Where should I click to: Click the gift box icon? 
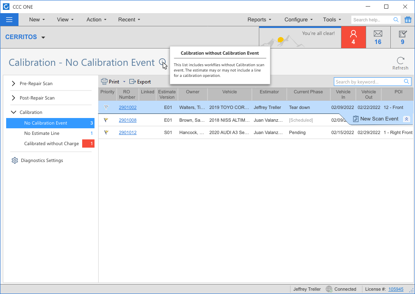(408, 20)
